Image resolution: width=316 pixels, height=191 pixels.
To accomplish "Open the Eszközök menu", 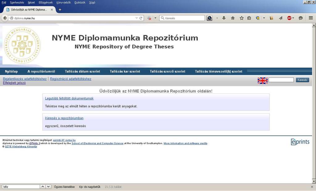I will click(x=80, y=2).
